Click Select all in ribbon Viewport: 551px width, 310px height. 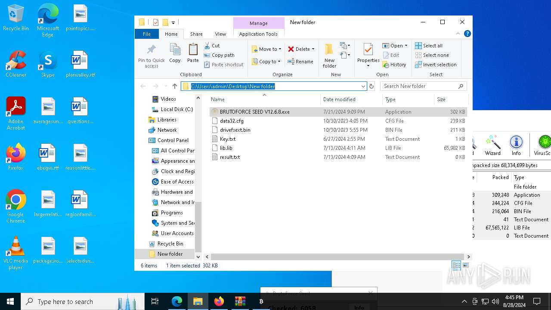429,46
